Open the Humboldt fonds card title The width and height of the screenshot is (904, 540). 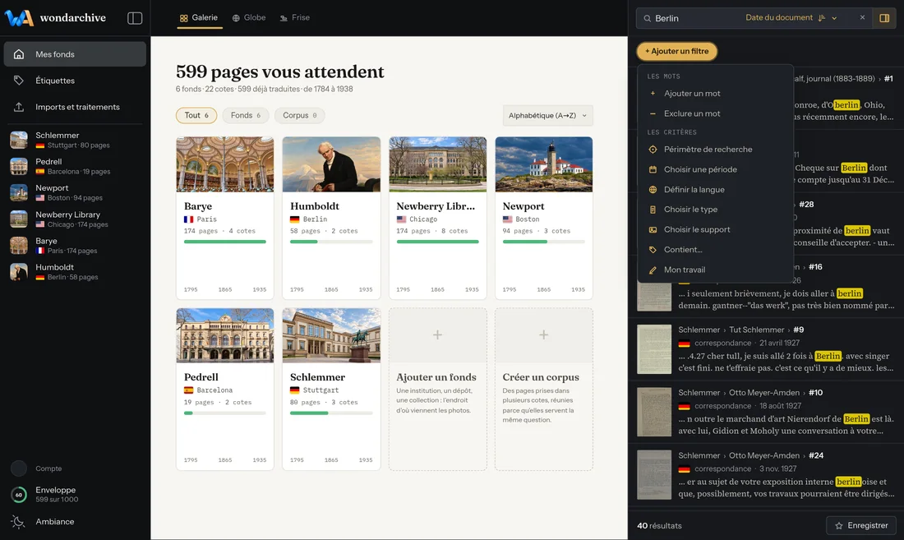[314, 205]
